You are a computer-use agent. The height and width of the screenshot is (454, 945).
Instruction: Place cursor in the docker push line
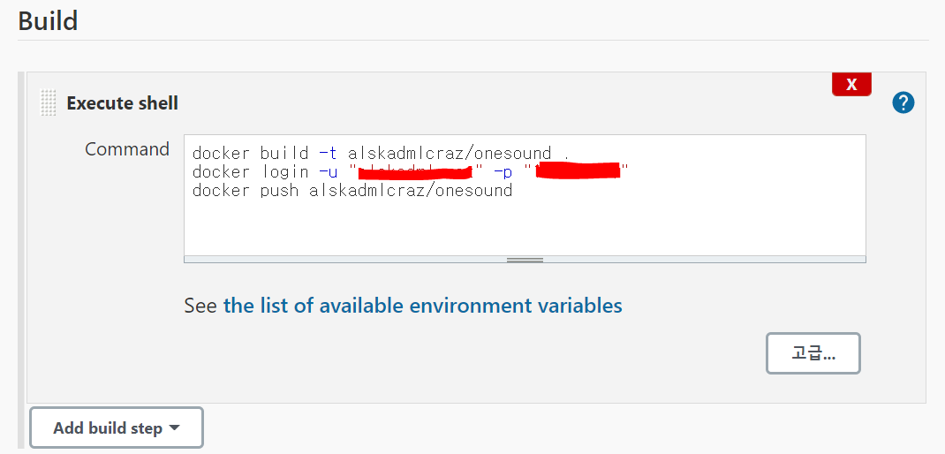(x=352, y=191)
